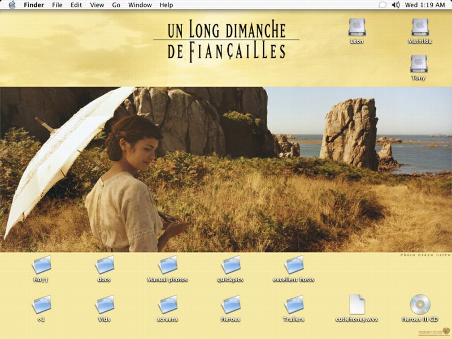Select the cutiehoney.wvx file
The width and height of the screenshot is (452, 339).
[357, 305]
